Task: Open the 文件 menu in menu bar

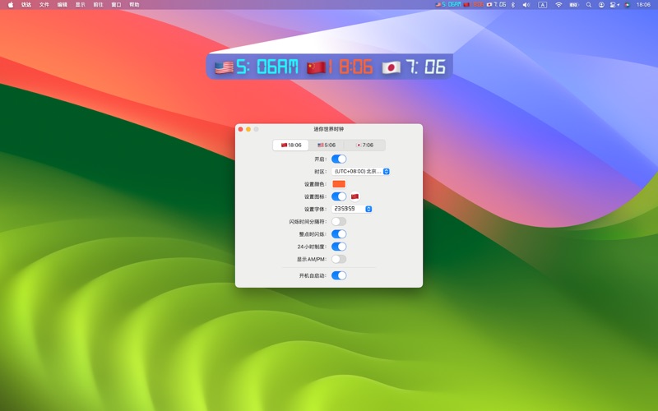Action: (x=44, y=5)
